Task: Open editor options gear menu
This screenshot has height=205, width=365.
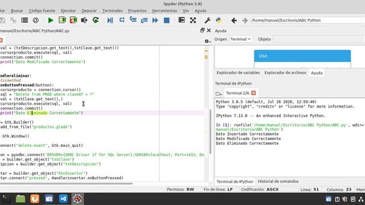Action: (208, 41)
